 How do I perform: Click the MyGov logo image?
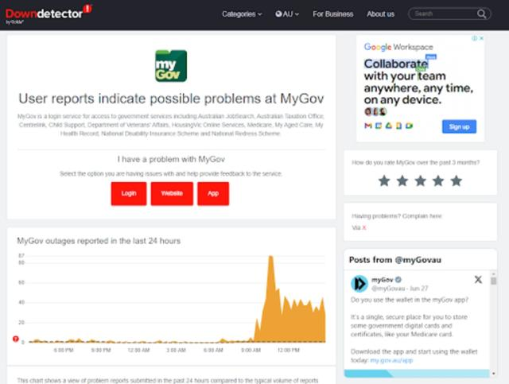coord(171,66)
